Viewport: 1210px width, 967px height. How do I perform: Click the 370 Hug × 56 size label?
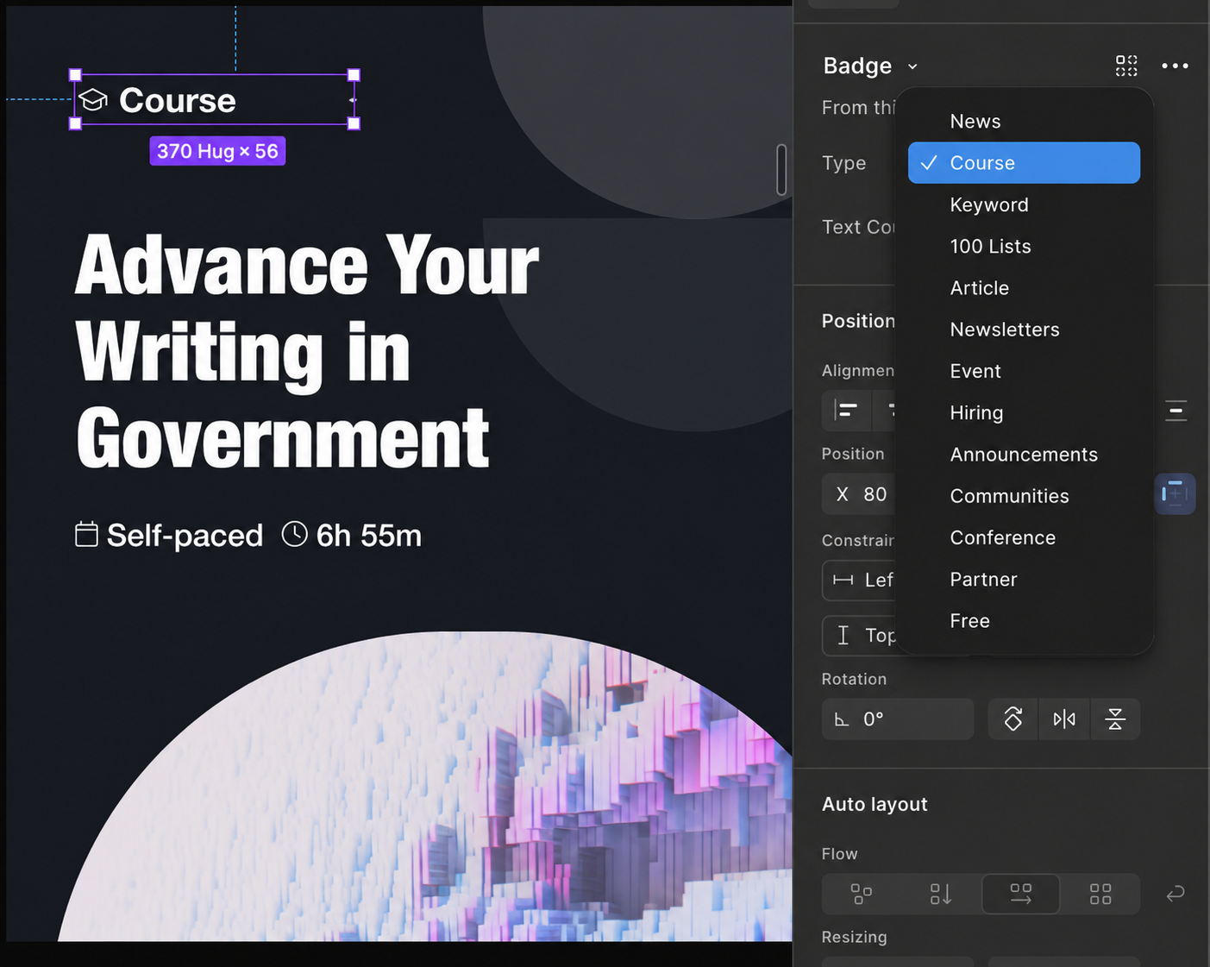point(217,151)
